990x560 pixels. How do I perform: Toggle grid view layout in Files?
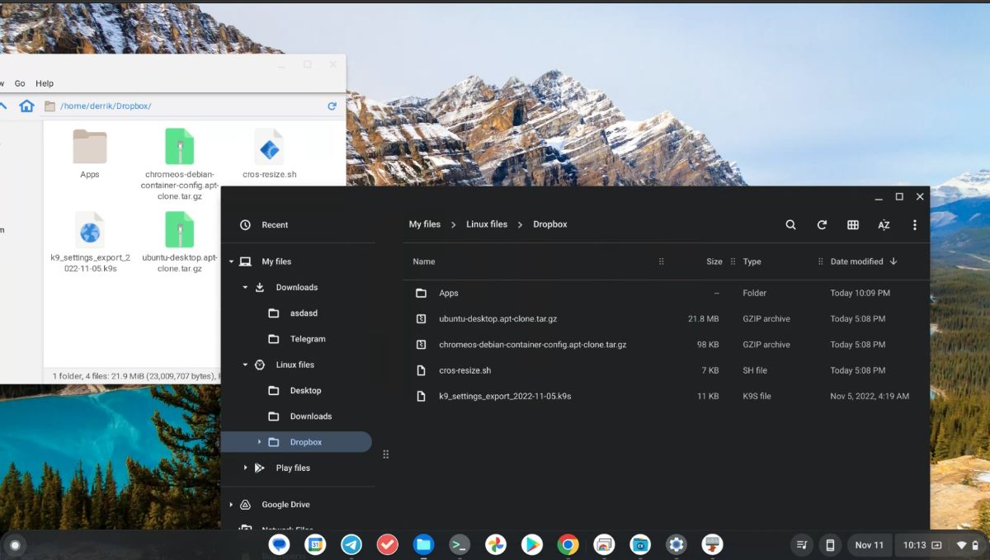(x=852, y=224)
